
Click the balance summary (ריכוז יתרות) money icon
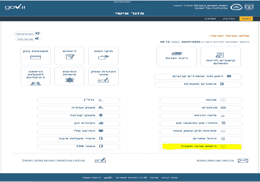coord(177,54)
